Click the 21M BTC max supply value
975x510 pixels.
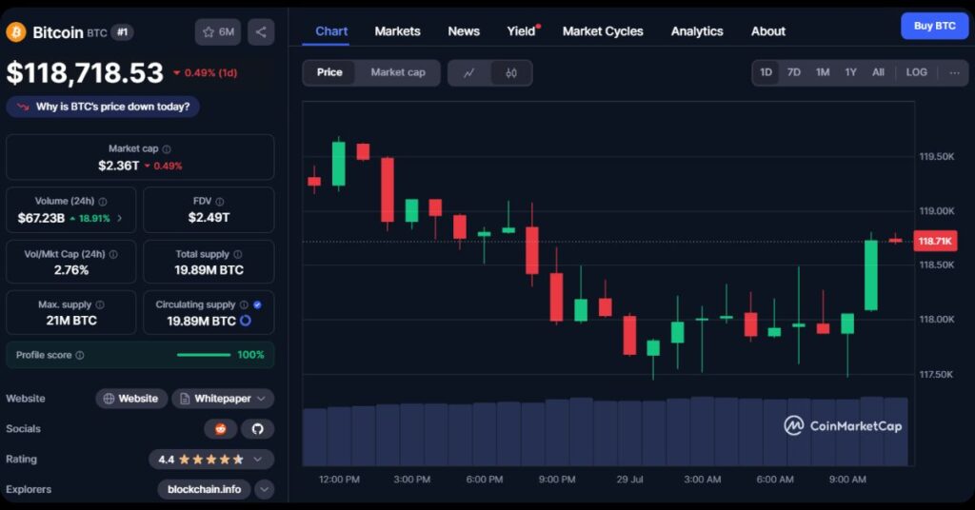point(71,321)
